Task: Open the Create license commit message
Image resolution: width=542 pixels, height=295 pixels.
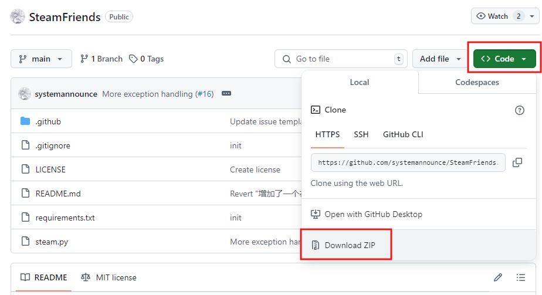Action: (x=255, y=169)
